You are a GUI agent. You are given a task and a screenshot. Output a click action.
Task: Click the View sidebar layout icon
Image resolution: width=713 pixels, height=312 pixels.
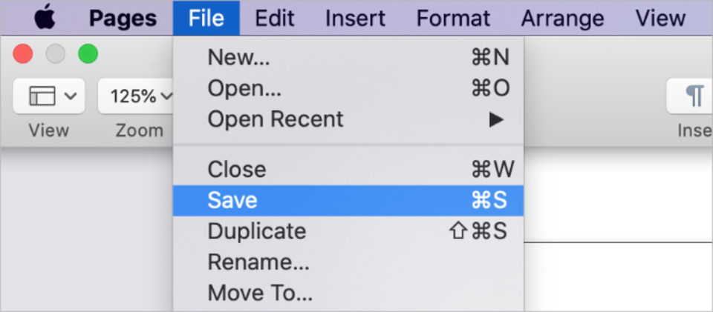(42, 96)
